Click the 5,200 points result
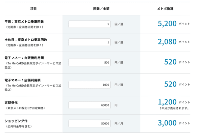The image size is (197, 133). [167, 24]
